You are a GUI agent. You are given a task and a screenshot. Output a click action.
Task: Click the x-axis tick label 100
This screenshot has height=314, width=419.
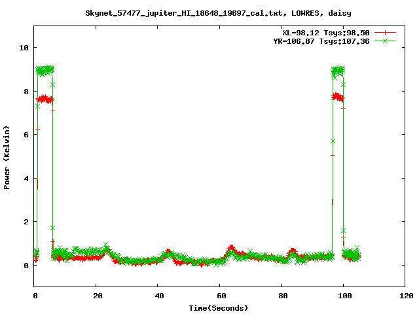[x=345, y=296]
